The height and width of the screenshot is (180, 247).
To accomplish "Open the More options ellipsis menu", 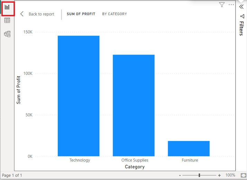I will click(x=231, y=4).
